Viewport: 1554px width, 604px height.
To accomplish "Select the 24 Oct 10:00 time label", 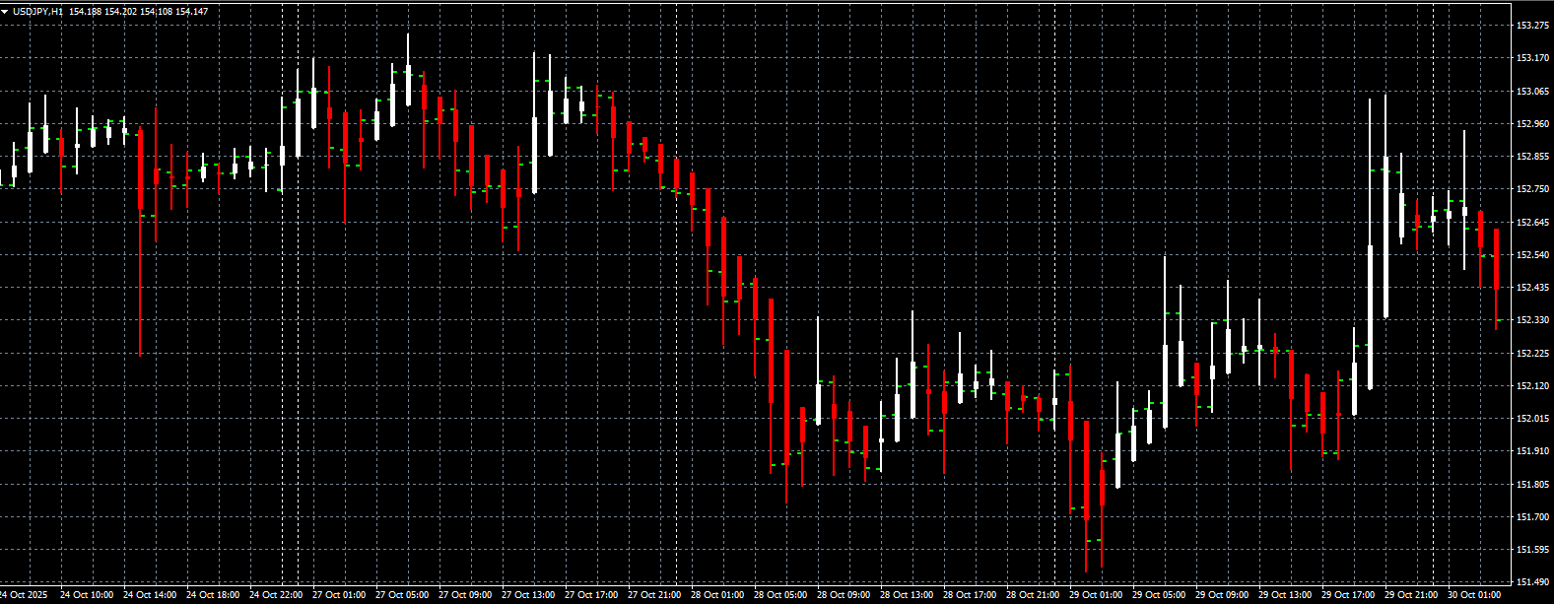I will (x=87, y=595).
